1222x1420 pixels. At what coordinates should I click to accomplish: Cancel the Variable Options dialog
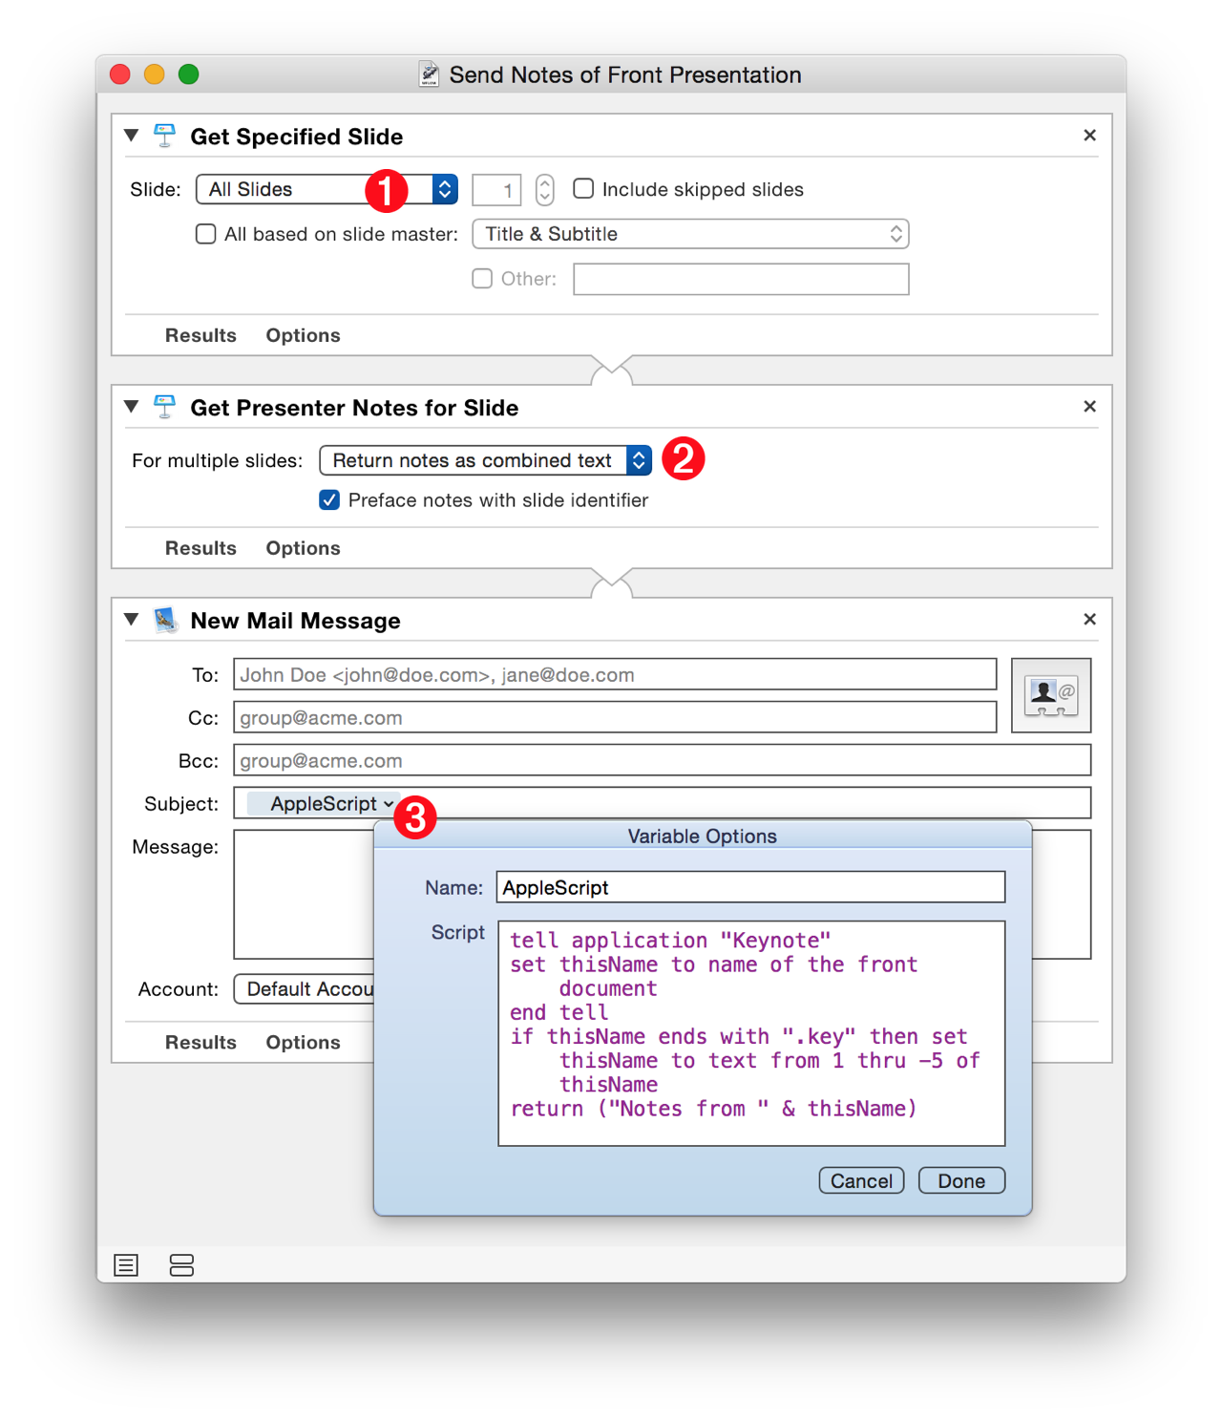[861, 1180]
